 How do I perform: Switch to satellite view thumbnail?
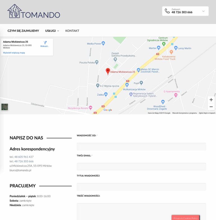5,107
